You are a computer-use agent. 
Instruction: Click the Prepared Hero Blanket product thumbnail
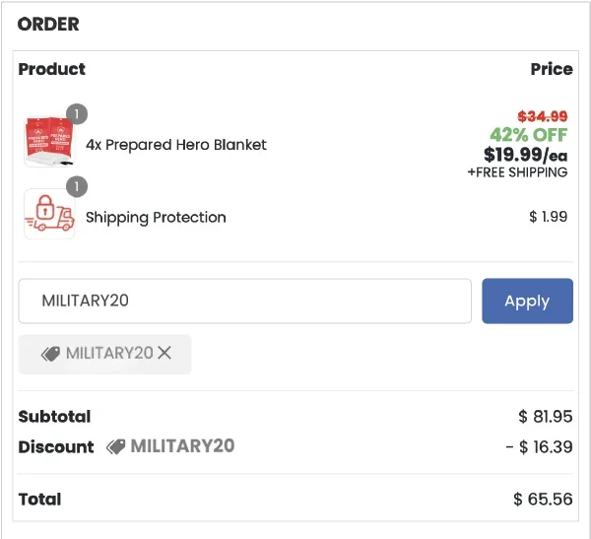[x=49, y=142]
